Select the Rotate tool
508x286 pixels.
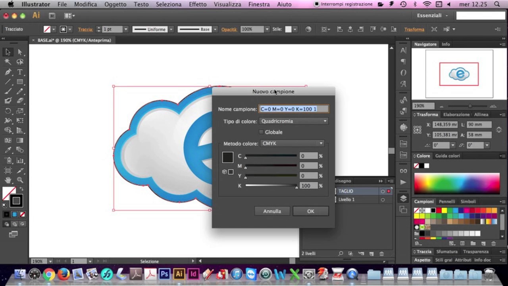pos(8,111)
